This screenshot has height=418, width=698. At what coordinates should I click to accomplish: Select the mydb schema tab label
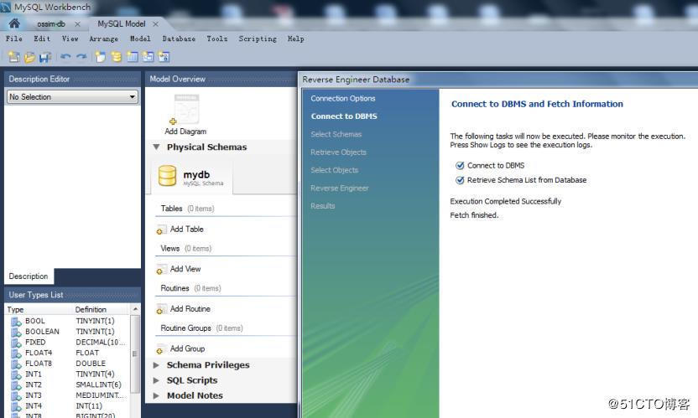point(196,175)
